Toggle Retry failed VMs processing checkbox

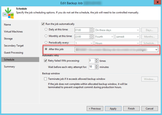click(45, 61)
